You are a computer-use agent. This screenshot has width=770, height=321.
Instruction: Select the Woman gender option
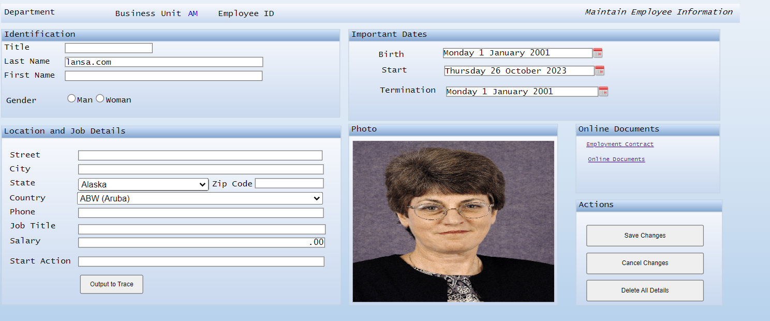[100, 99]
